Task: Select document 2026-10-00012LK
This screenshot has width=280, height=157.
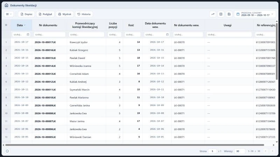Action: pos(45,82)
